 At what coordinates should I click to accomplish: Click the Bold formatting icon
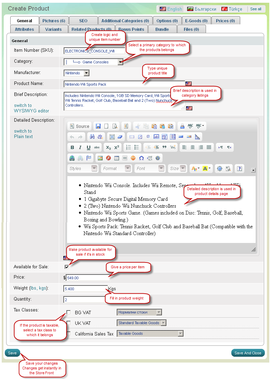72,147
